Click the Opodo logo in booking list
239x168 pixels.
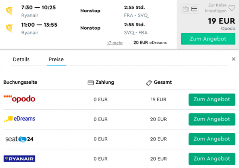coord(19,99)
